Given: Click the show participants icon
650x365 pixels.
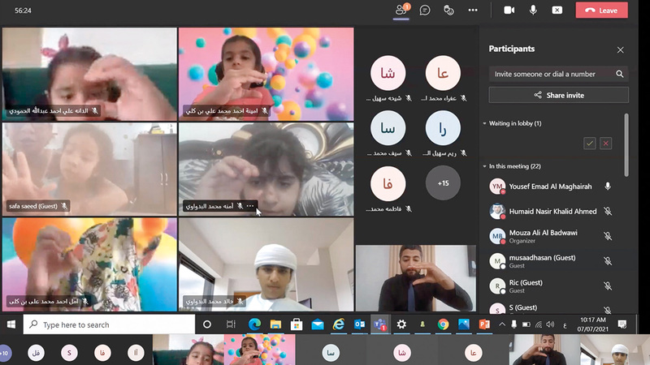Looking at the screenshot, I should (x=401, y=10).
